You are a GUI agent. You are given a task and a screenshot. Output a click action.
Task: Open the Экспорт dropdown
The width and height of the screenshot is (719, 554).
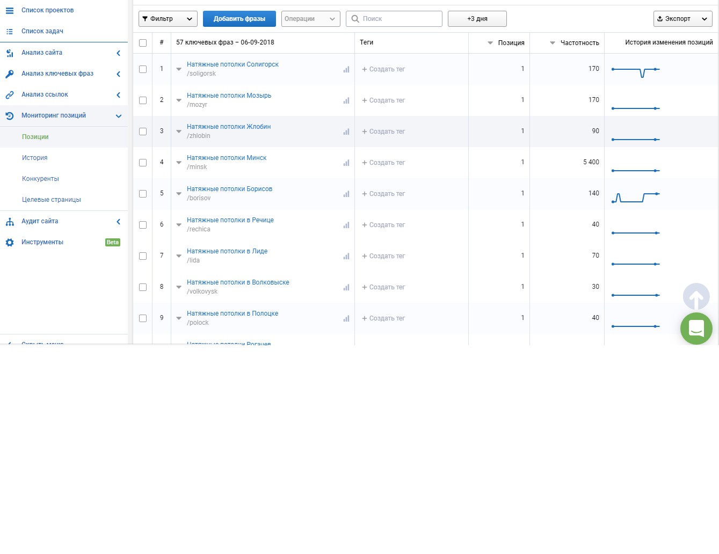tap(683, 19)
